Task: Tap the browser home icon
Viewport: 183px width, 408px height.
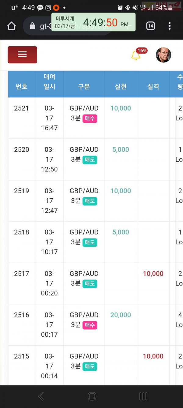Action: [x=11, y=26]
